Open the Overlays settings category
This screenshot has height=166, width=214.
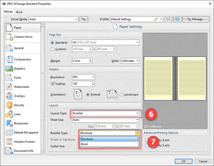coord(23,96)
